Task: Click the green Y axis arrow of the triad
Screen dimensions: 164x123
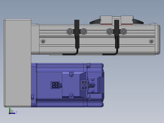Action: [x=10, y=110]
